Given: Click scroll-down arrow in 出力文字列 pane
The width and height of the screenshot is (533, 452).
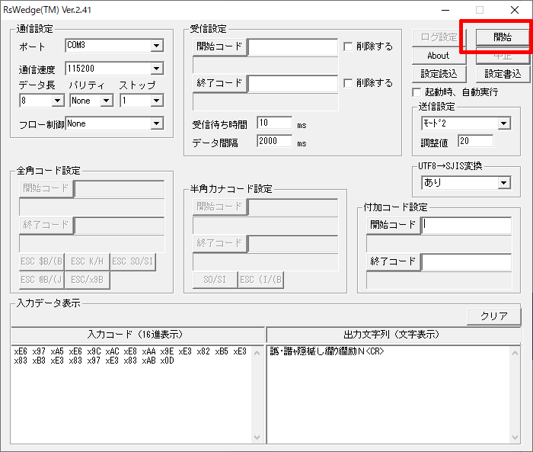Looking at the screenshot, I should tap(515, 438).
